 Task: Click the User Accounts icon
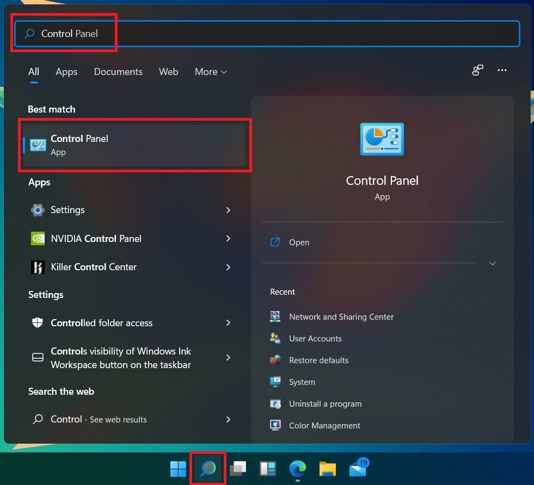[x=275, y=338]
